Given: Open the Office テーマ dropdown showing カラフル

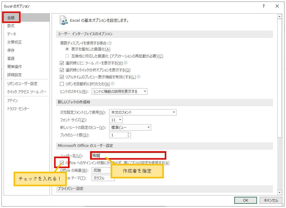Looking at the screenshot, I should (103, 178).
